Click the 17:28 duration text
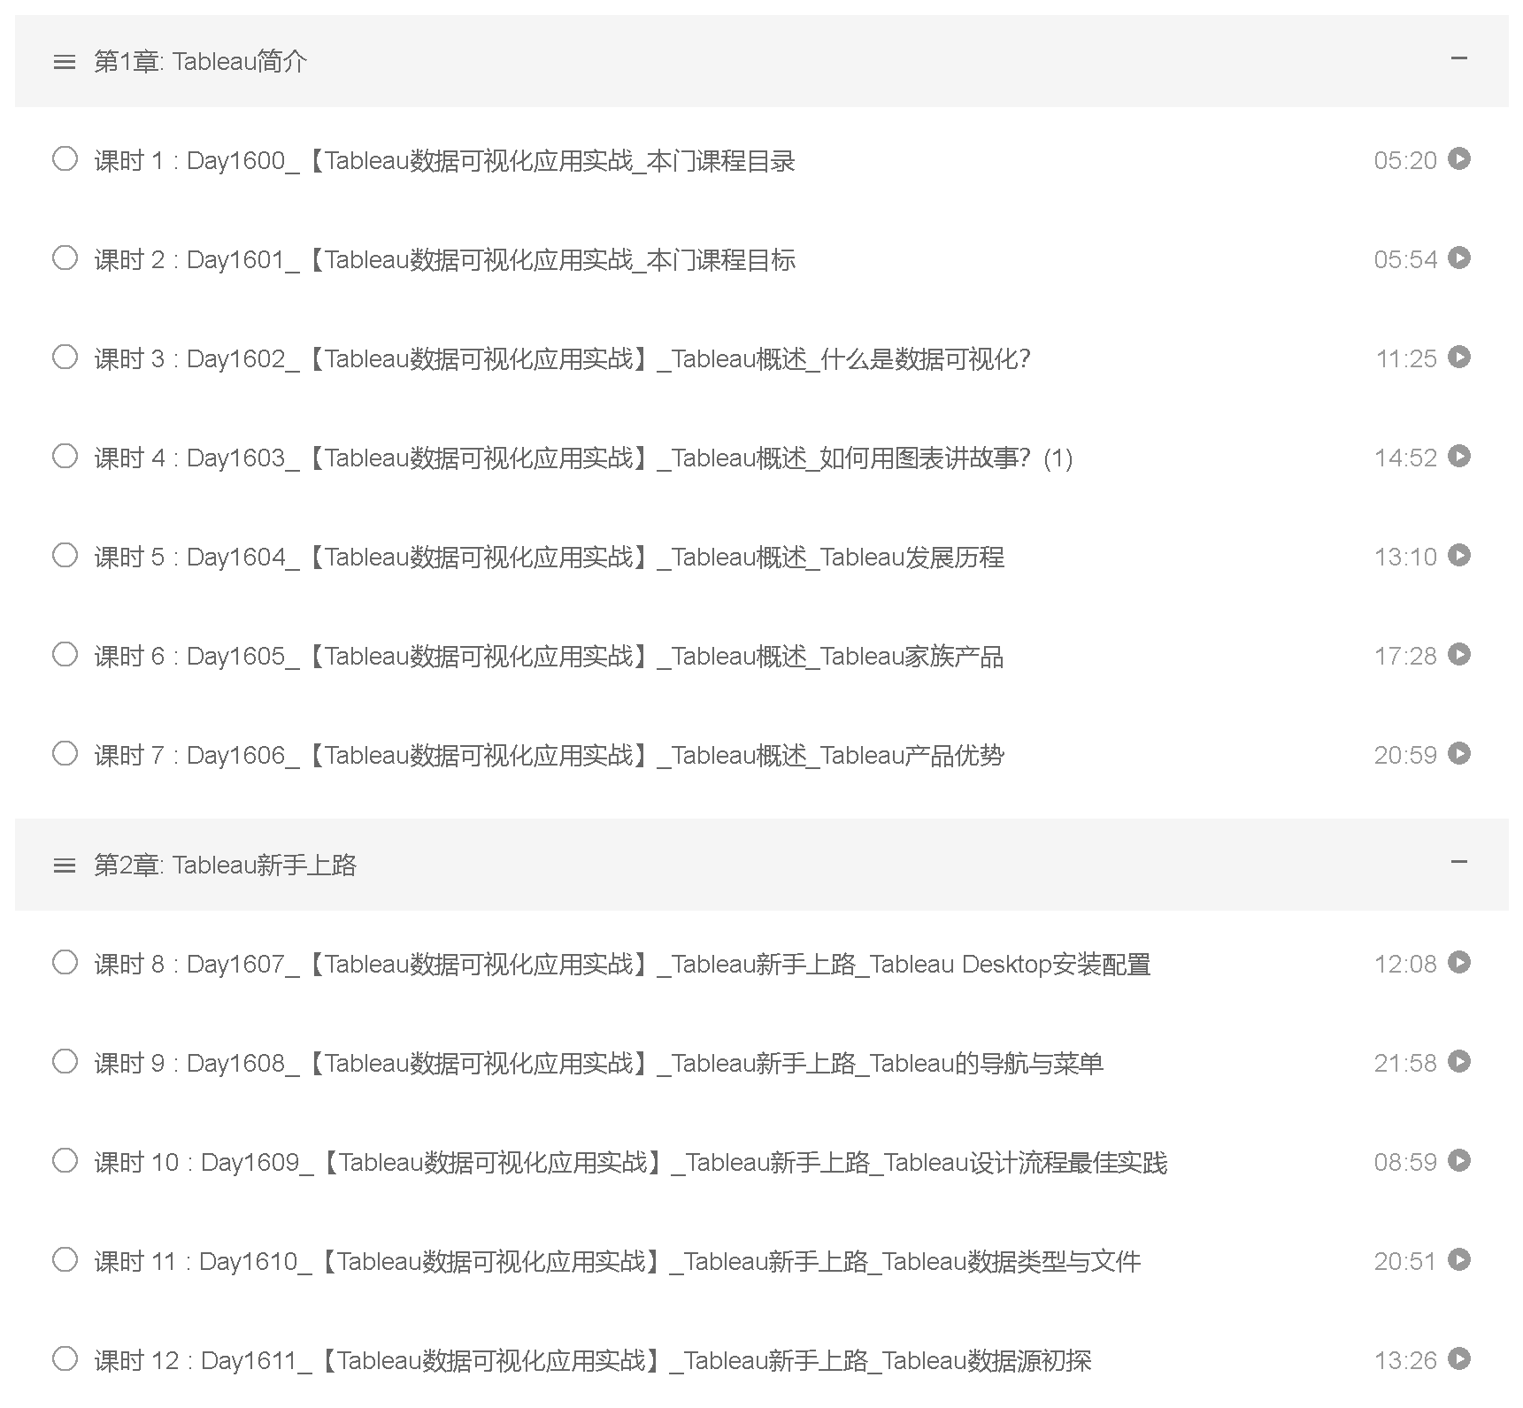The image size is (1523, 1408). tap(1405, 656)
